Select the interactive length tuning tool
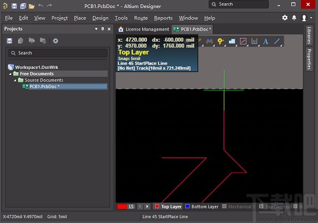This screenshot has width=318, height=223. (x=210, y=41)
